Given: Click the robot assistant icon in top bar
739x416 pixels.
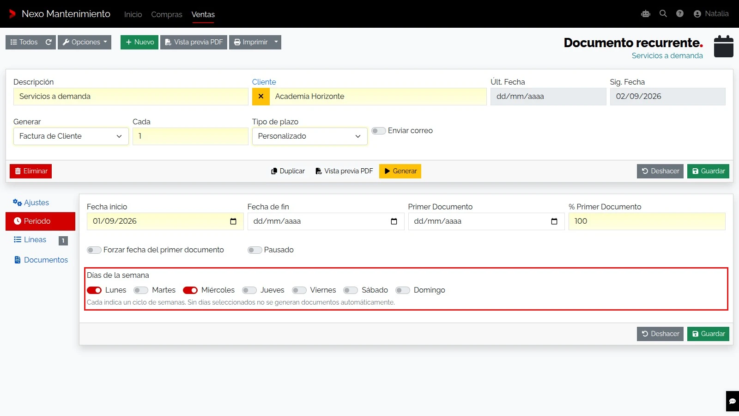Looking at the screenshot, I should point(646,14).
